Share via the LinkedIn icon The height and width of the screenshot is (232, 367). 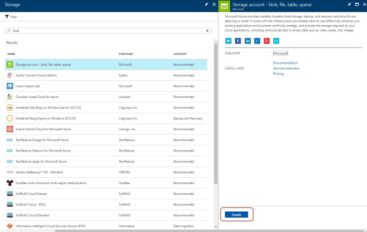click(x=248, y=41)
